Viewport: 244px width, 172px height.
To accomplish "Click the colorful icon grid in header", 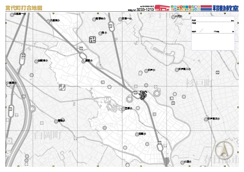I will click(185, 8).
